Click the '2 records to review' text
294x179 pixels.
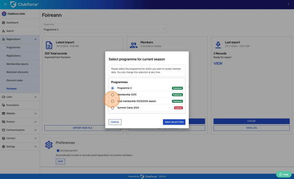pos(151,46)
